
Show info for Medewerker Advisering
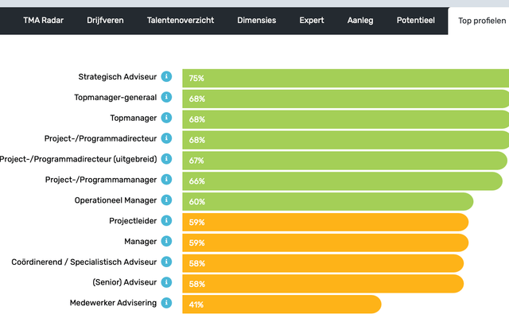click(166, 303)
